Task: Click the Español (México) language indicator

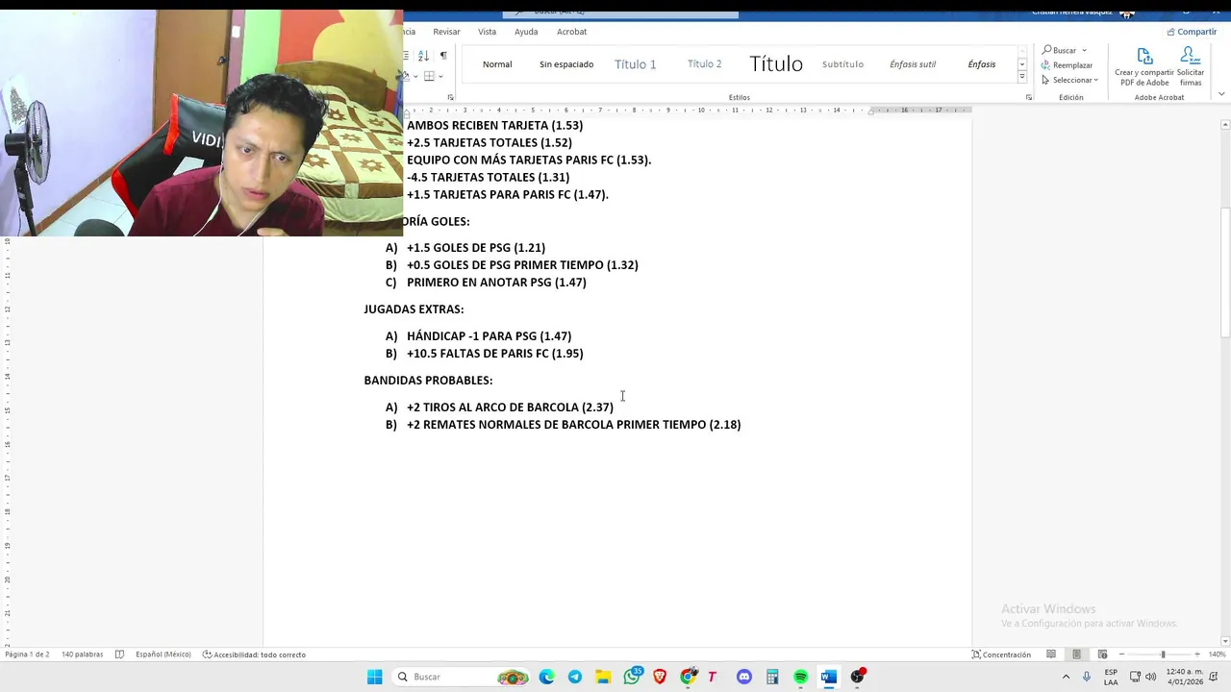Action: tap(163, 655)
